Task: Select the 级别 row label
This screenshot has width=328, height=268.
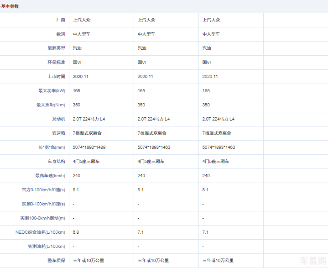Action: click(x=61, y=34)
